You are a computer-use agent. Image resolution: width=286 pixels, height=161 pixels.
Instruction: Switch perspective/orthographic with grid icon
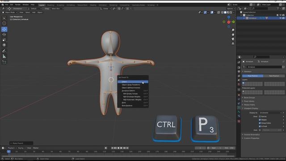[233, 44]
